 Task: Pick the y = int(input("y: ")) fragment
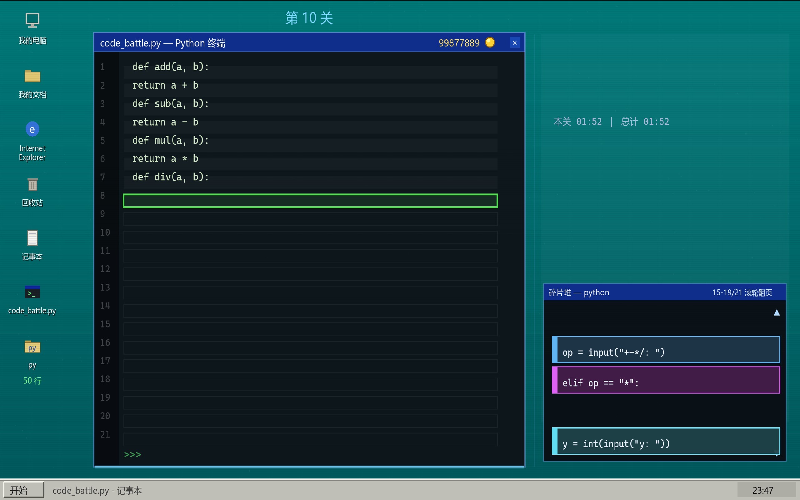point(666,441)
